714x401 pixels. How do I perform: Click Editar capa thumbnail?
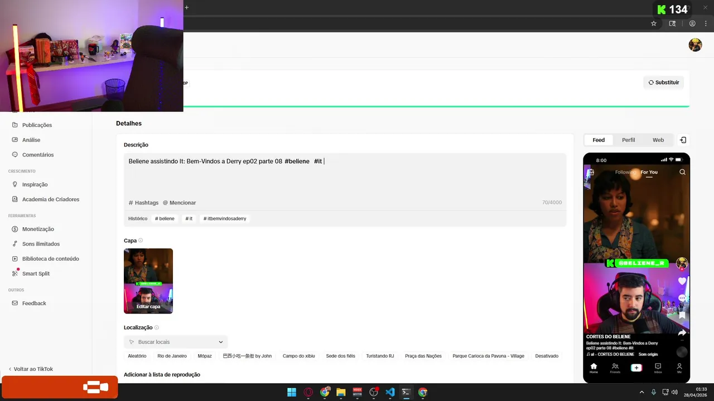[x=148, y=281]
